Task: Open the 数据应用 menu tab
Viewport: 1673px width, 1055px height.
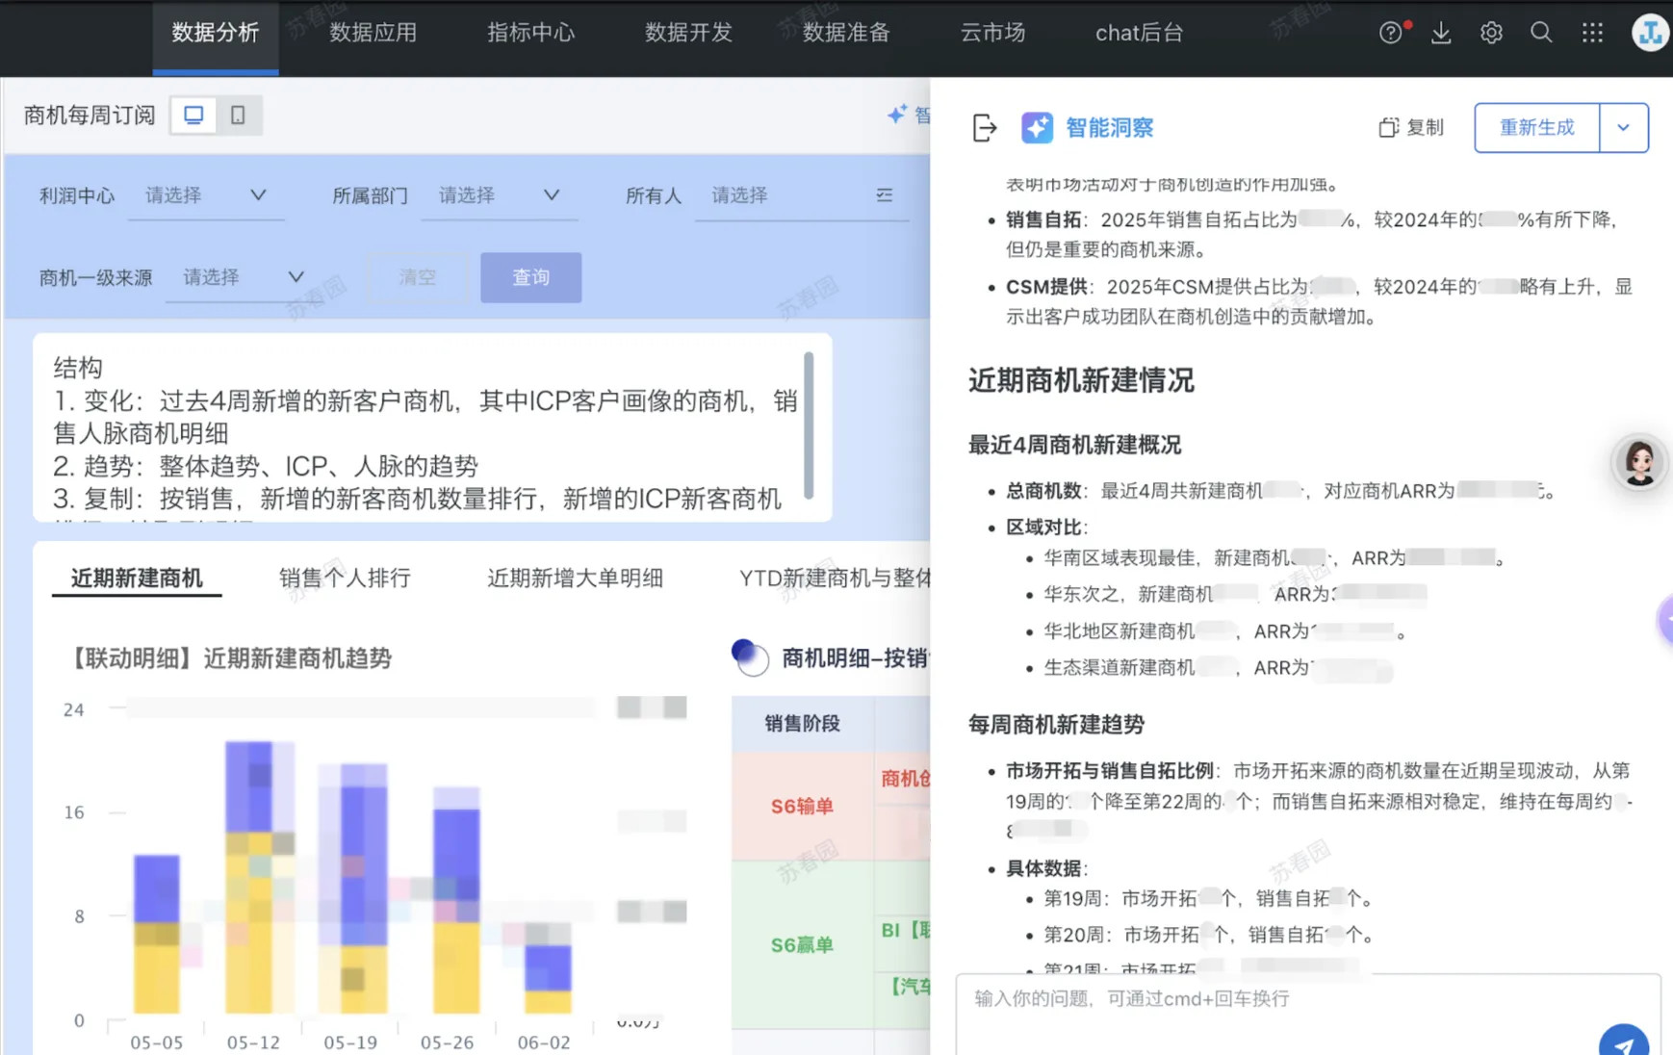Action: click(x=373, y=33)
